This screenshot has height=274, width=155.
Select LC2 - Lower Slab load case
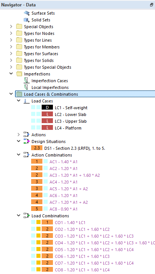(x=71, y=114)
